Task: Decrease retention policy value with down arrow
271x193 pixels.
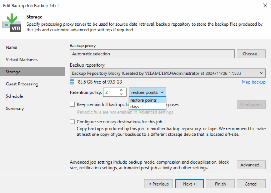Action: point(121,94)
